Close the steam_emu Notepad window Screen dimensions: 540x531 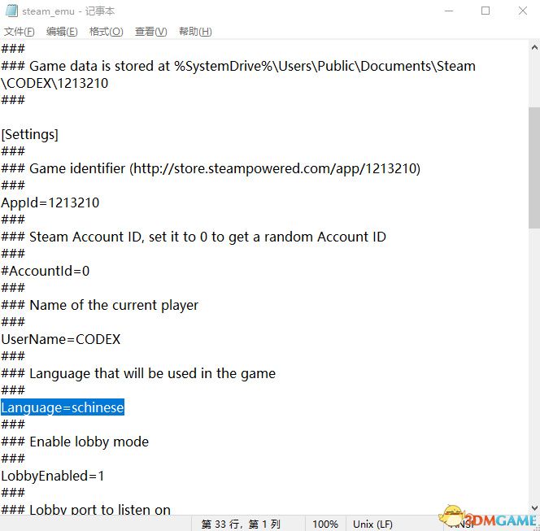522,11
